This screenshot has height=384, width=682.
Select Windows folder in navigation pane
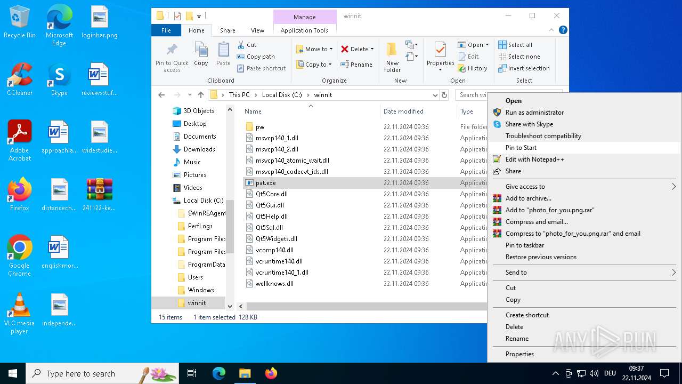pyautogui.click(x=195, y=290)
